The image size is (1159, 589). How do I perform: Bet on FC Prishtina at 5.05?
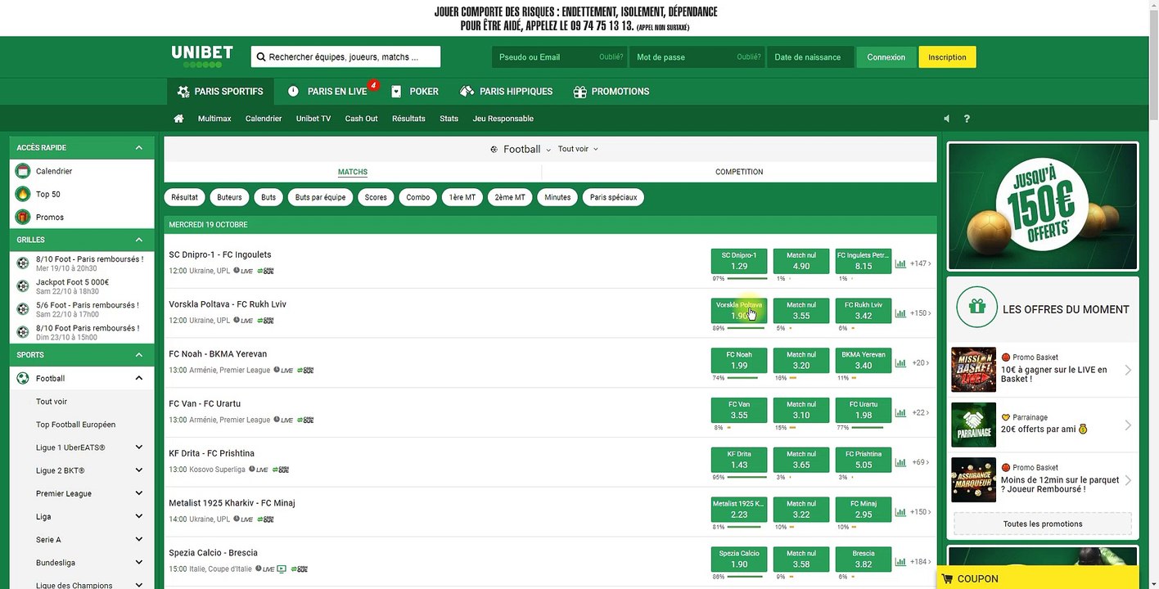[864, 460]
